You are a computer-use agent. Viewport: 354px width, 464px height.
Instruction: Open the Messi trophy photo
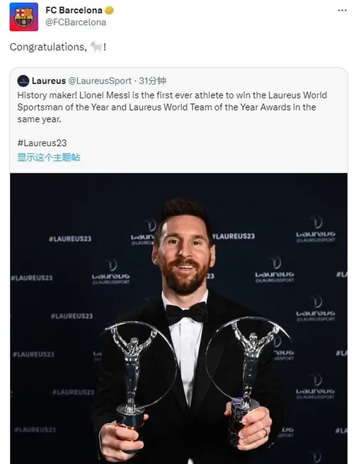coord(178,318)
